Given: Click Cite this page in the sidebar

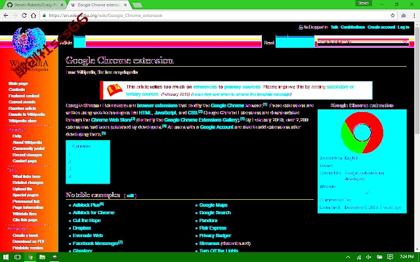Looking at the screenshot, I should click(x=25, y=220).
